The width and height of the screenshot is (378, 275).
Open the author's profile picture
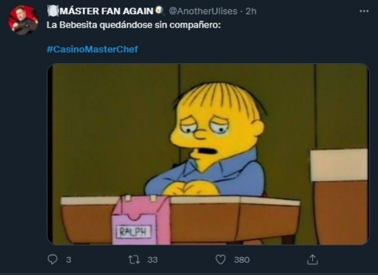pyautogui.click(x=24, y=20)
